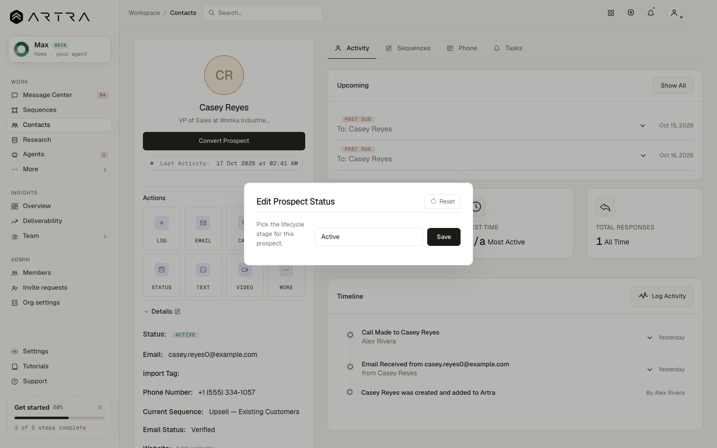The height and width of the screenshot is (448, 717).
Task: Expand the Email Received timeline entry
Action: coord(650,369)
